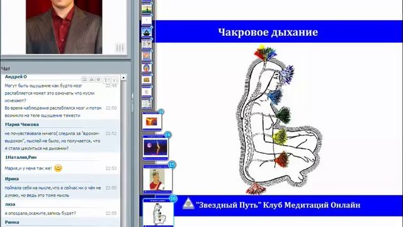Click the increase font size T icon
This screenshot has height=227, width=403.
[106, 80]
